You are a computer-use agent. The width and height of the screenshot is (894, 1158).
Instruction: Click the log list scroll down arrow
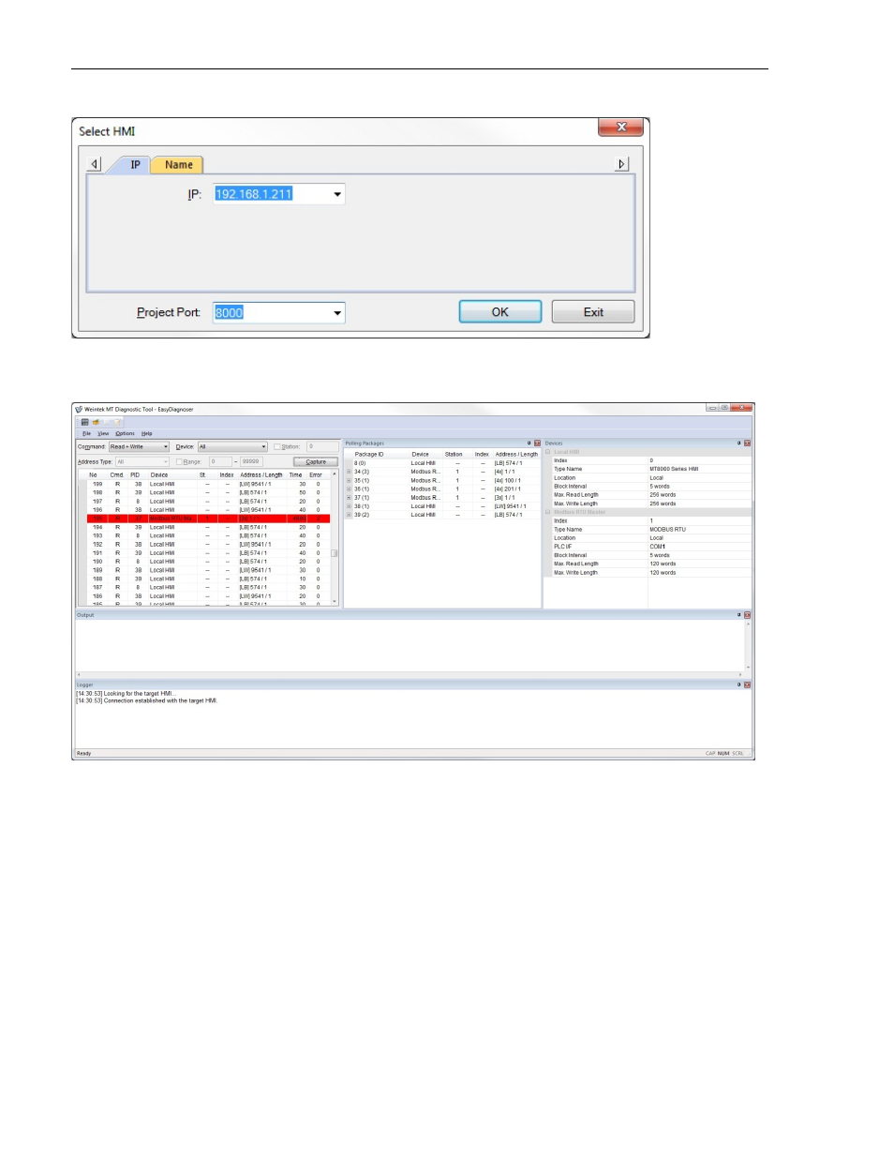(x=334, y=601)
